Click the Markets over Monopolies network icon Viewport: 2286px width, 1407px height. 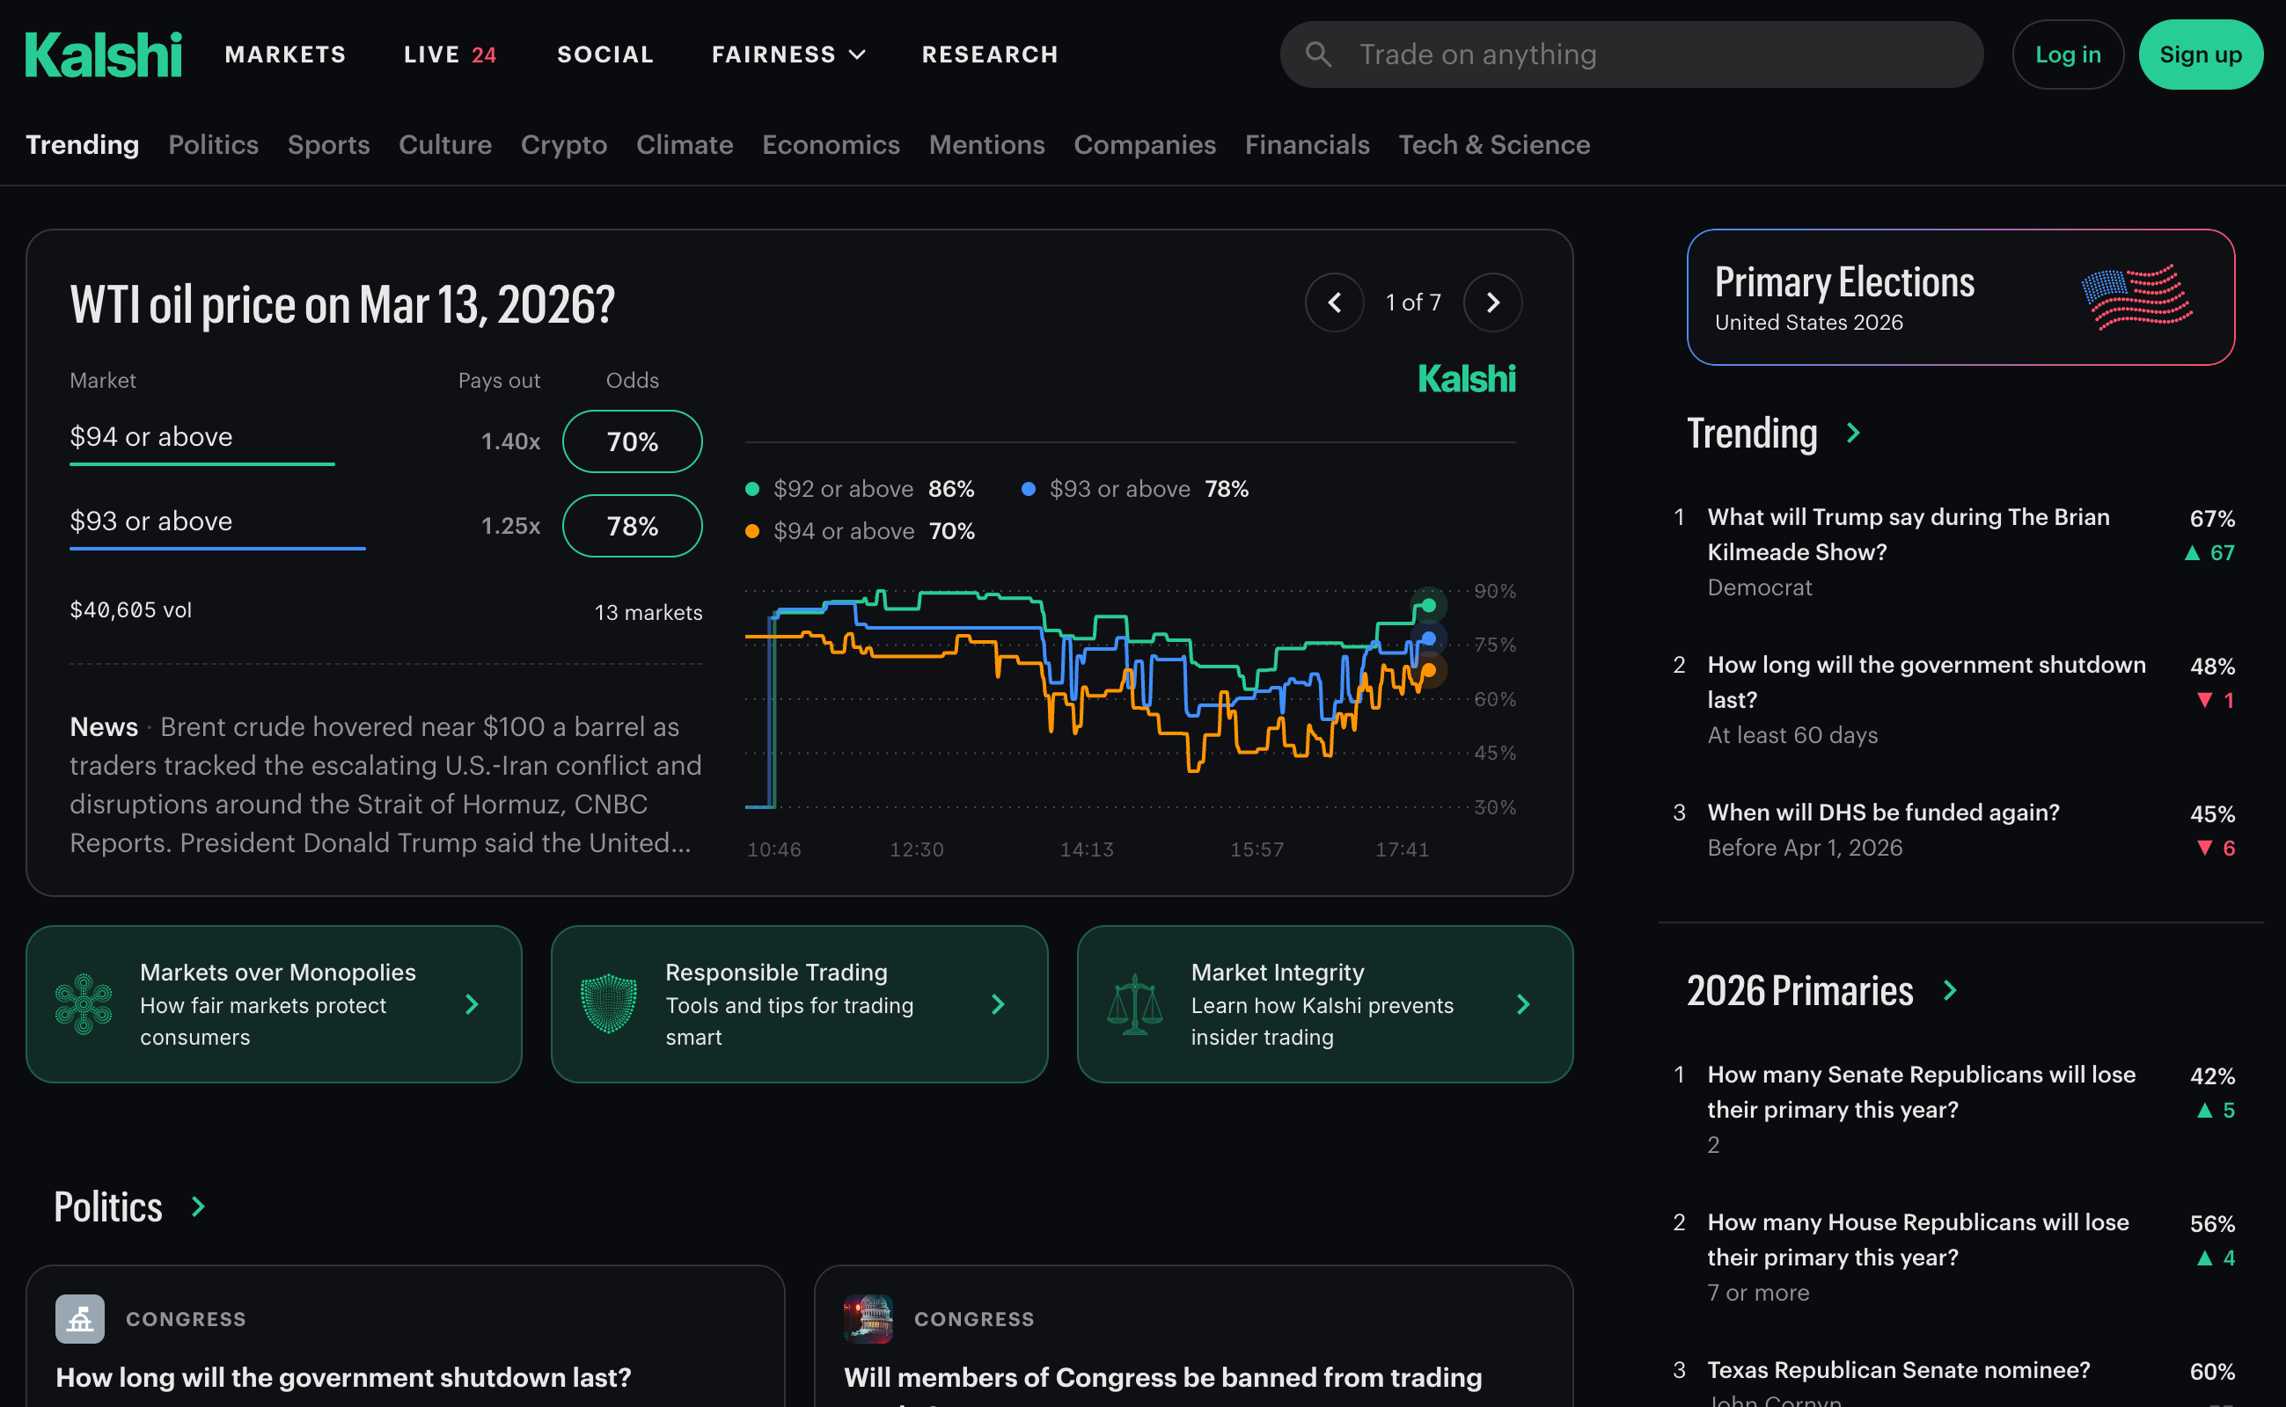(84, 1004)
